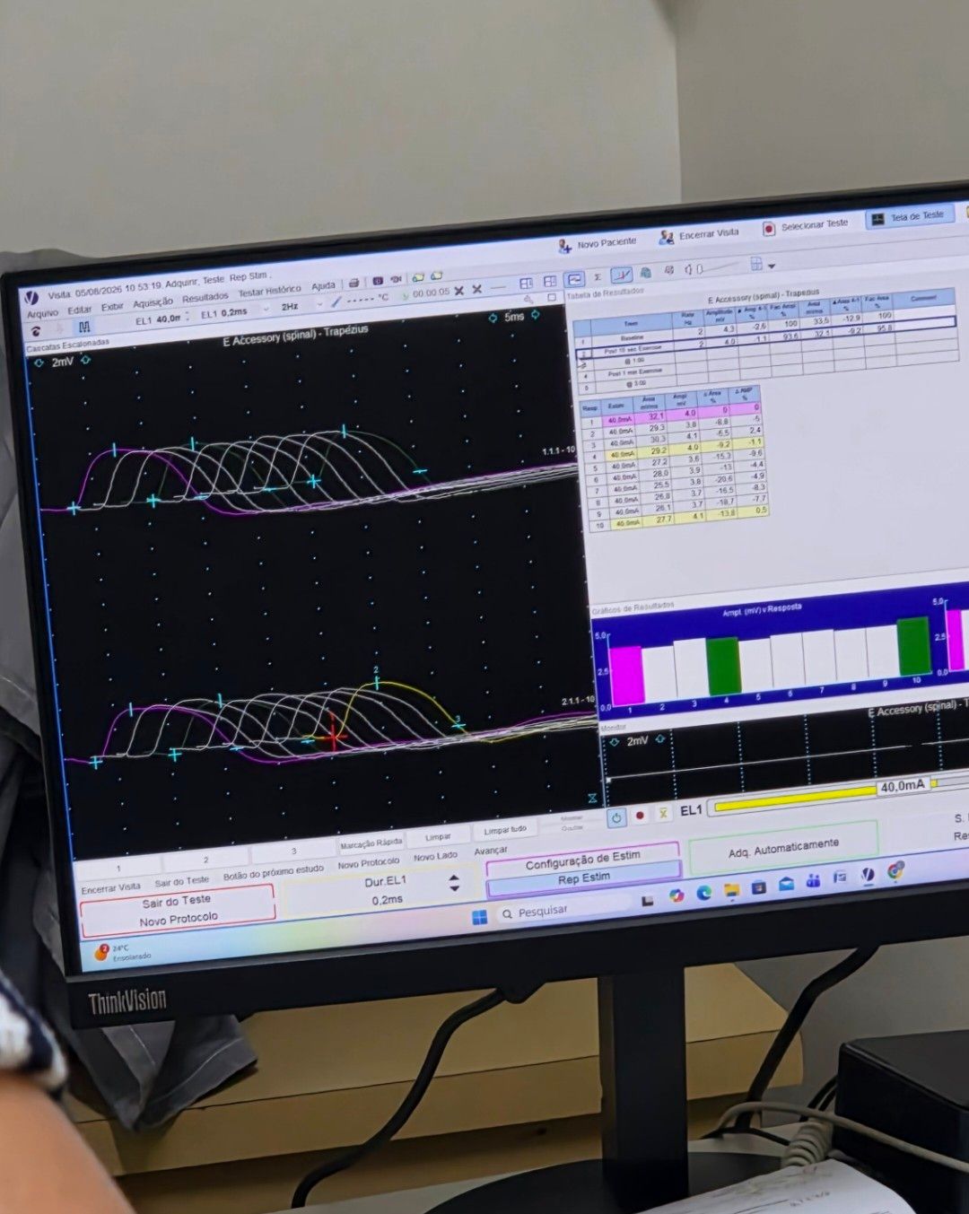Adjust the Dur.EL1 duration stepper arrows

pos(454,883)
